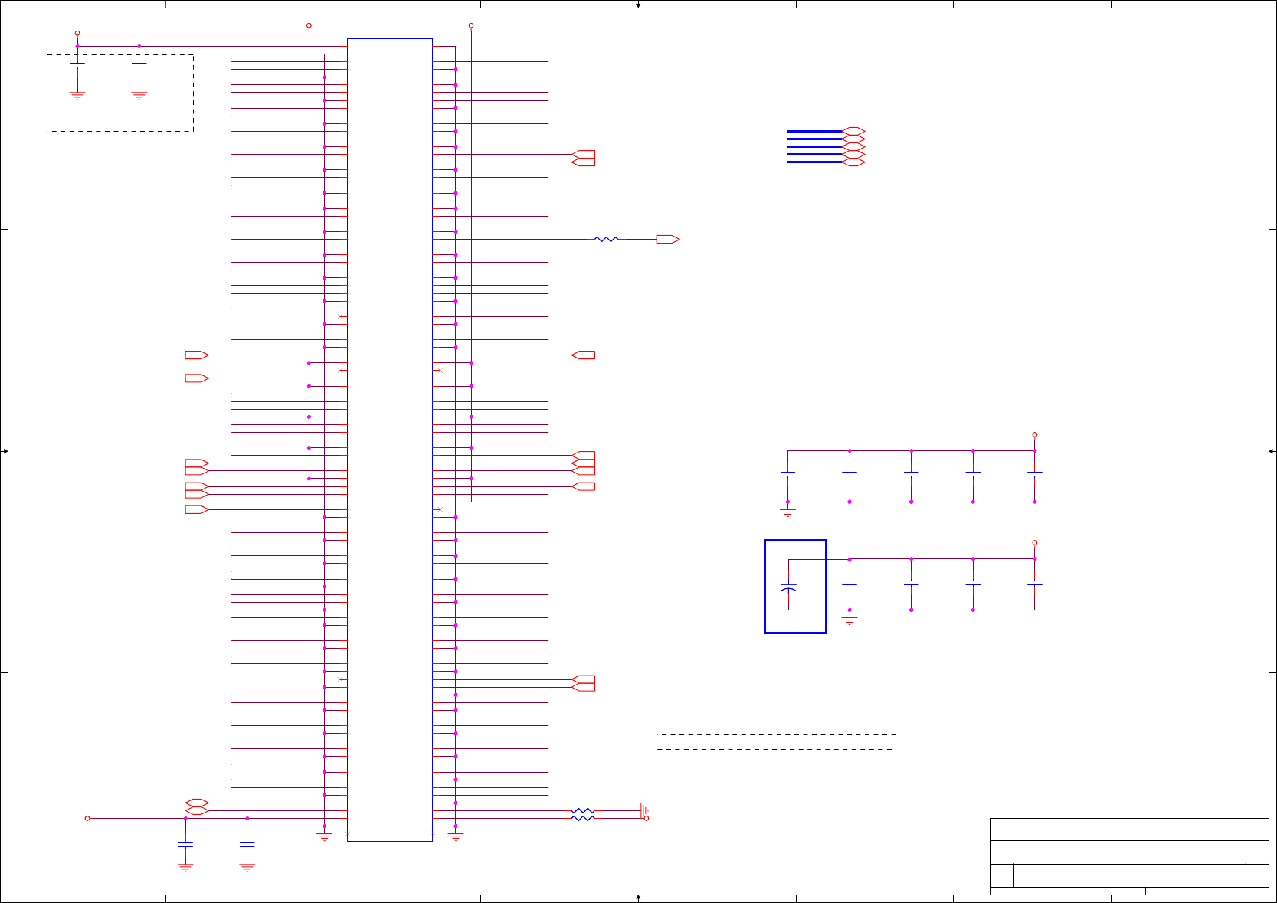
Task: Click the output port after the lone resistor
Action: point(668,240)
